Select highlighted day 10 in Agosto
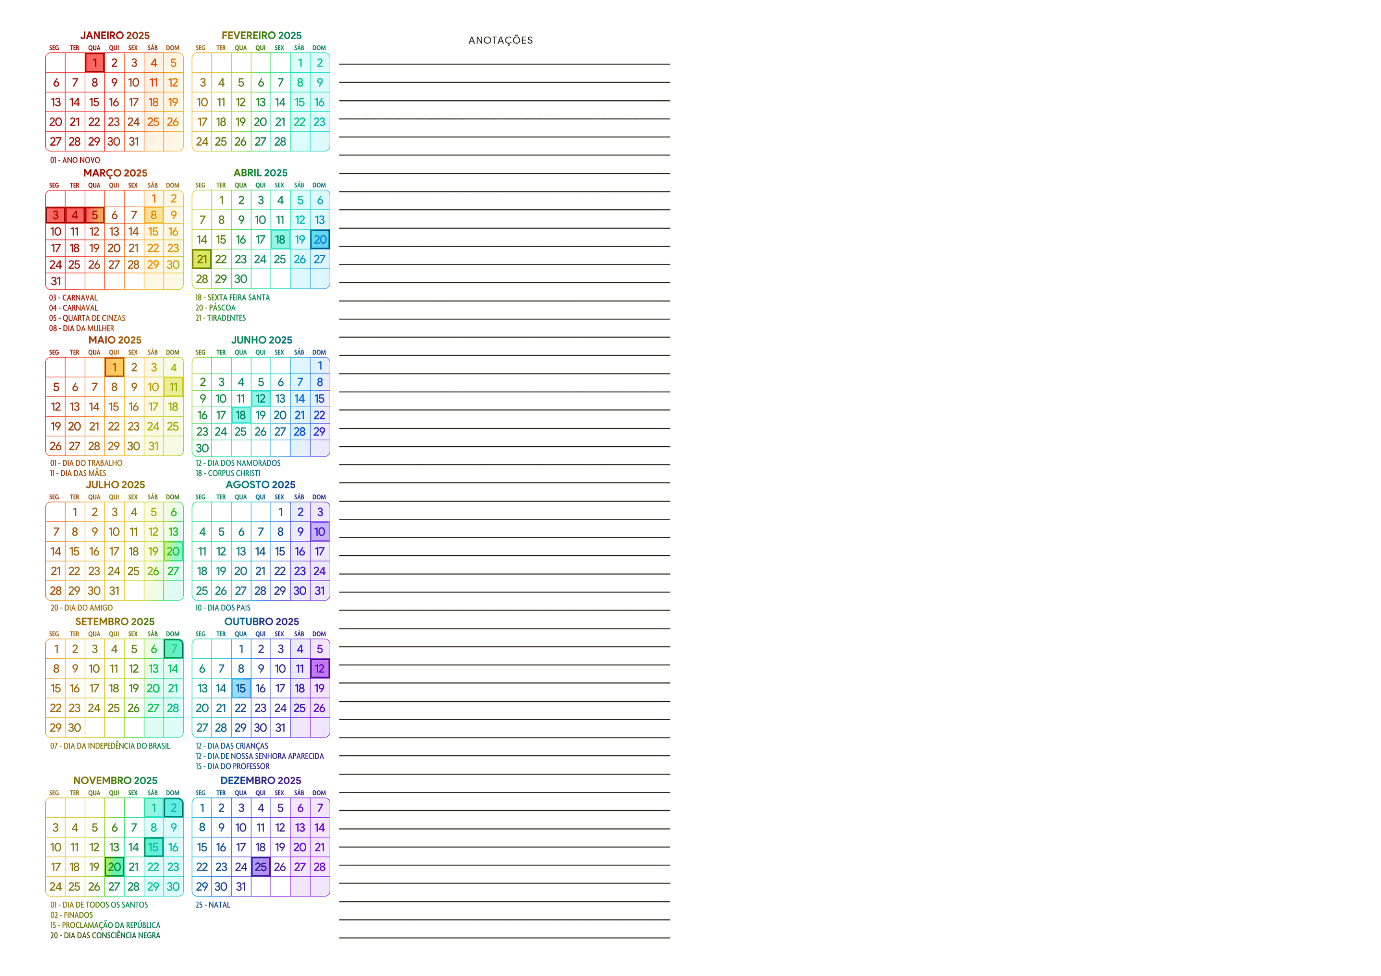The width and height of the screenshot is (1381, 976). point(320,532)
